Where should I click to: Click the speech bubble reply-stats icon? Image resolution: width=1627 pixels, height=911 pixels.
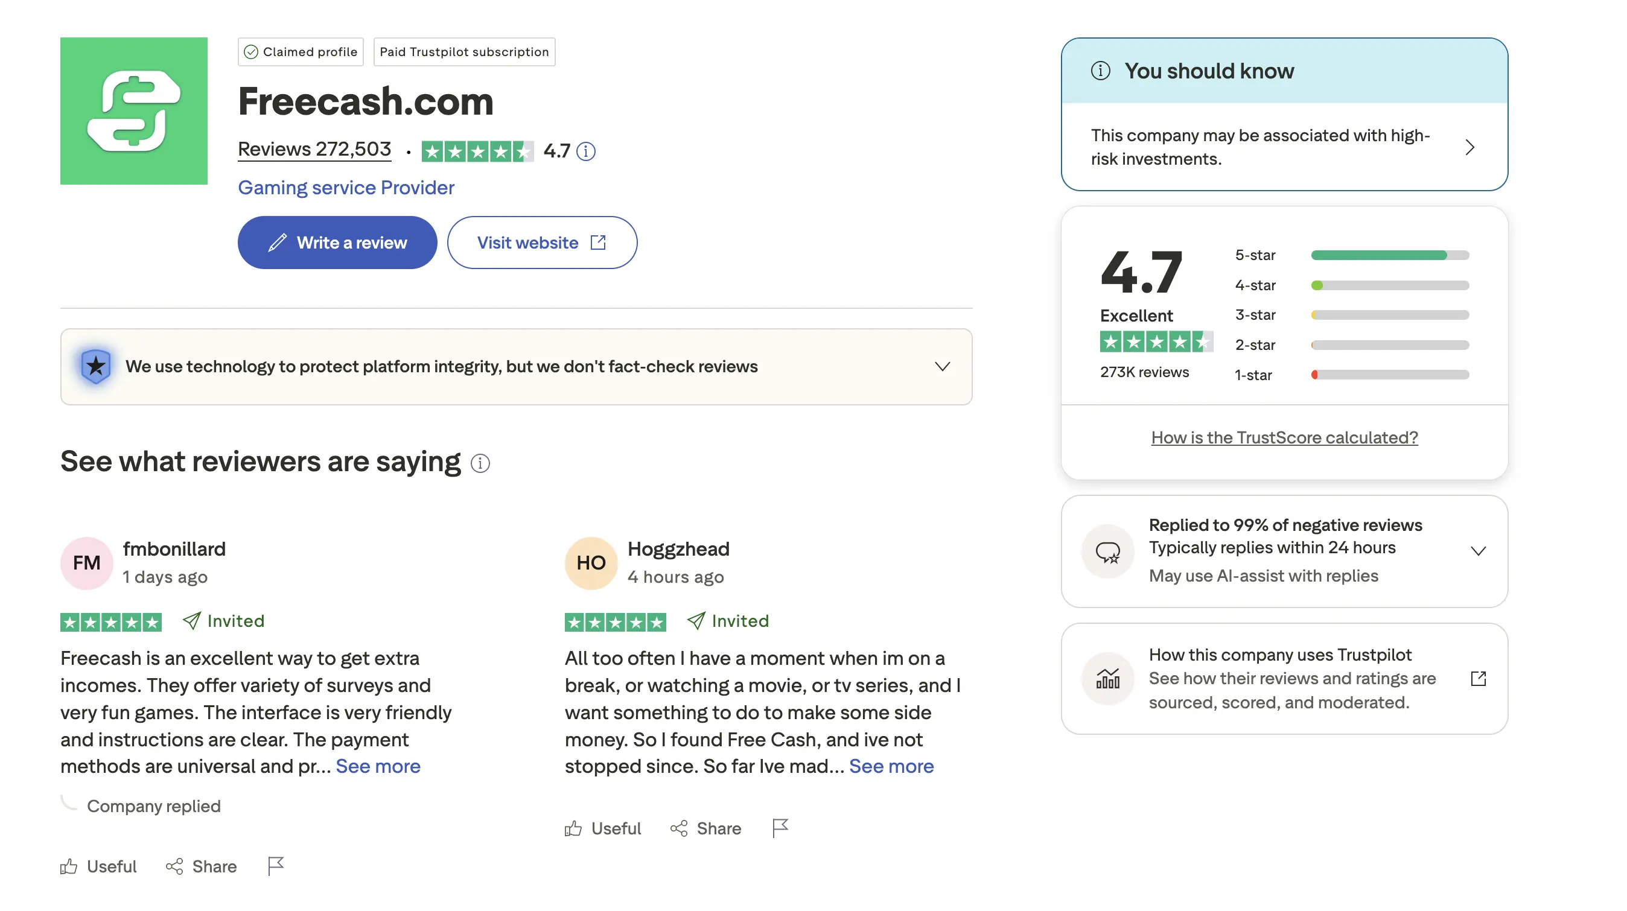click(1107, 551)
